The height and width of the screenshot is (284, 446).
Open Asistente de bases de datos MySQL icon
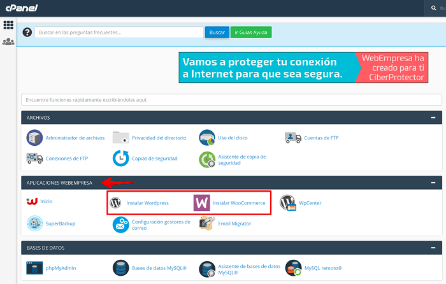pyautogui.click(x=207, y=269)
